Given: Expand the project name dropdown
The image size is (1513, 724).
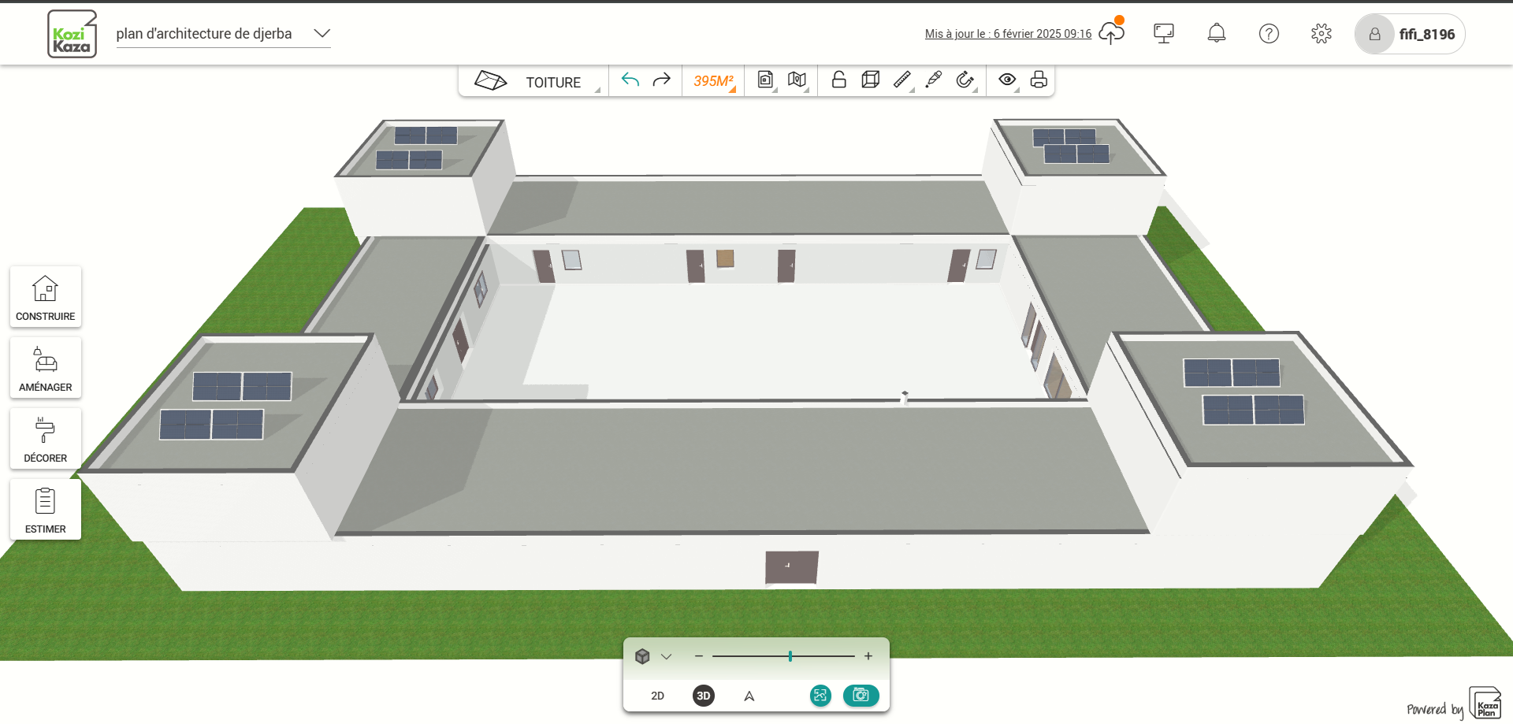Looking at the screenshot, I should pos(322,34).
